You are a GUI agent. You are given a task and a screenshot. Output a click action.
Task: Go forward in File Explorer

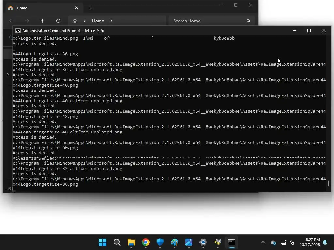tap(27, 21)
